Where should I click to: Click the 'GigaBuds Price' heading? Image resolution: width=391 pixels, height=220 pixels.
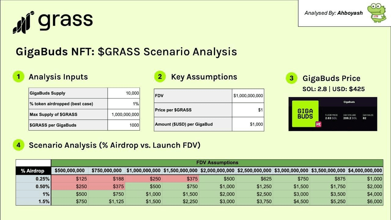[331, 79]
